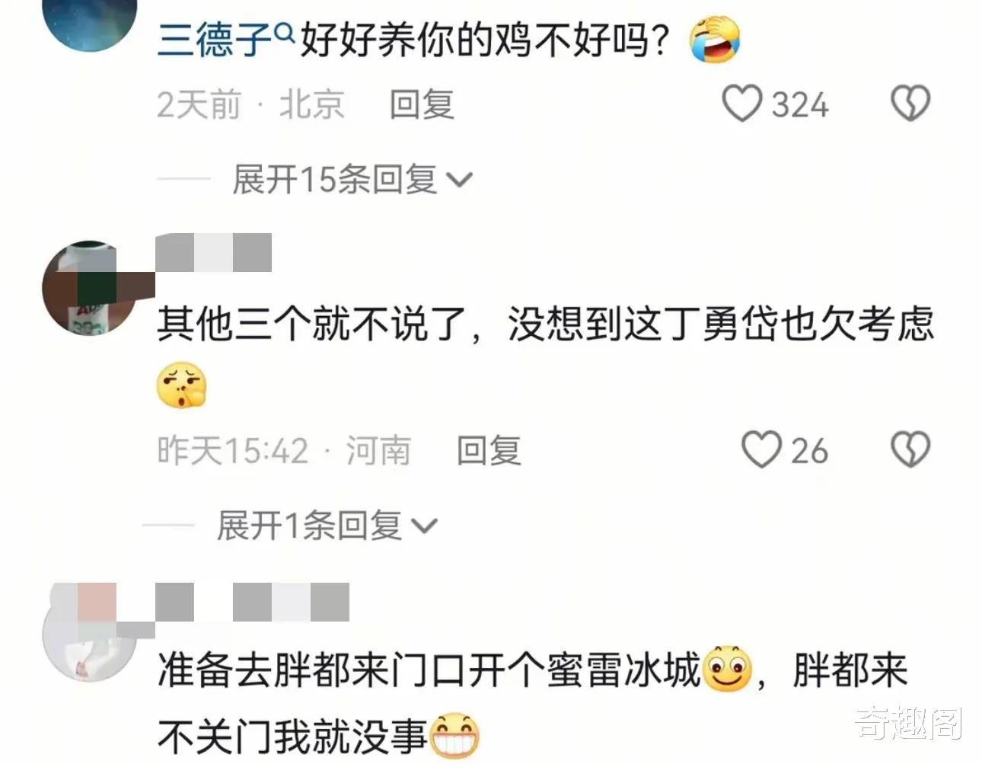Expand 展开1条回复 replies
Viewport: 982px width, 764px height.
pos(327,526)
